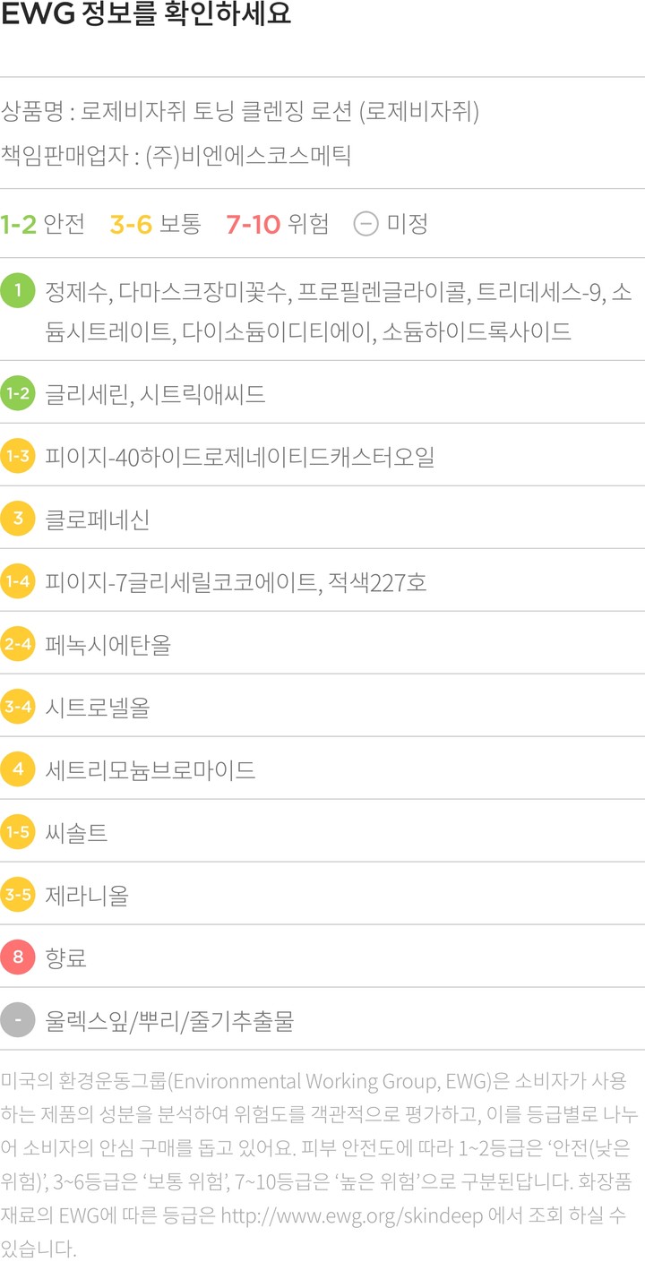Click the 상품명 product name line
645x1262 pixels.
tap(240, 112)
